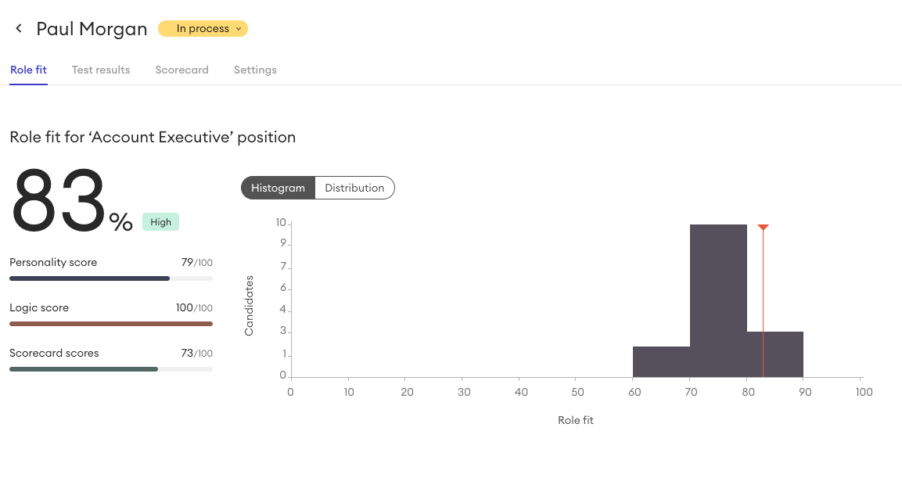Go to the Scorecard tab

181,70
